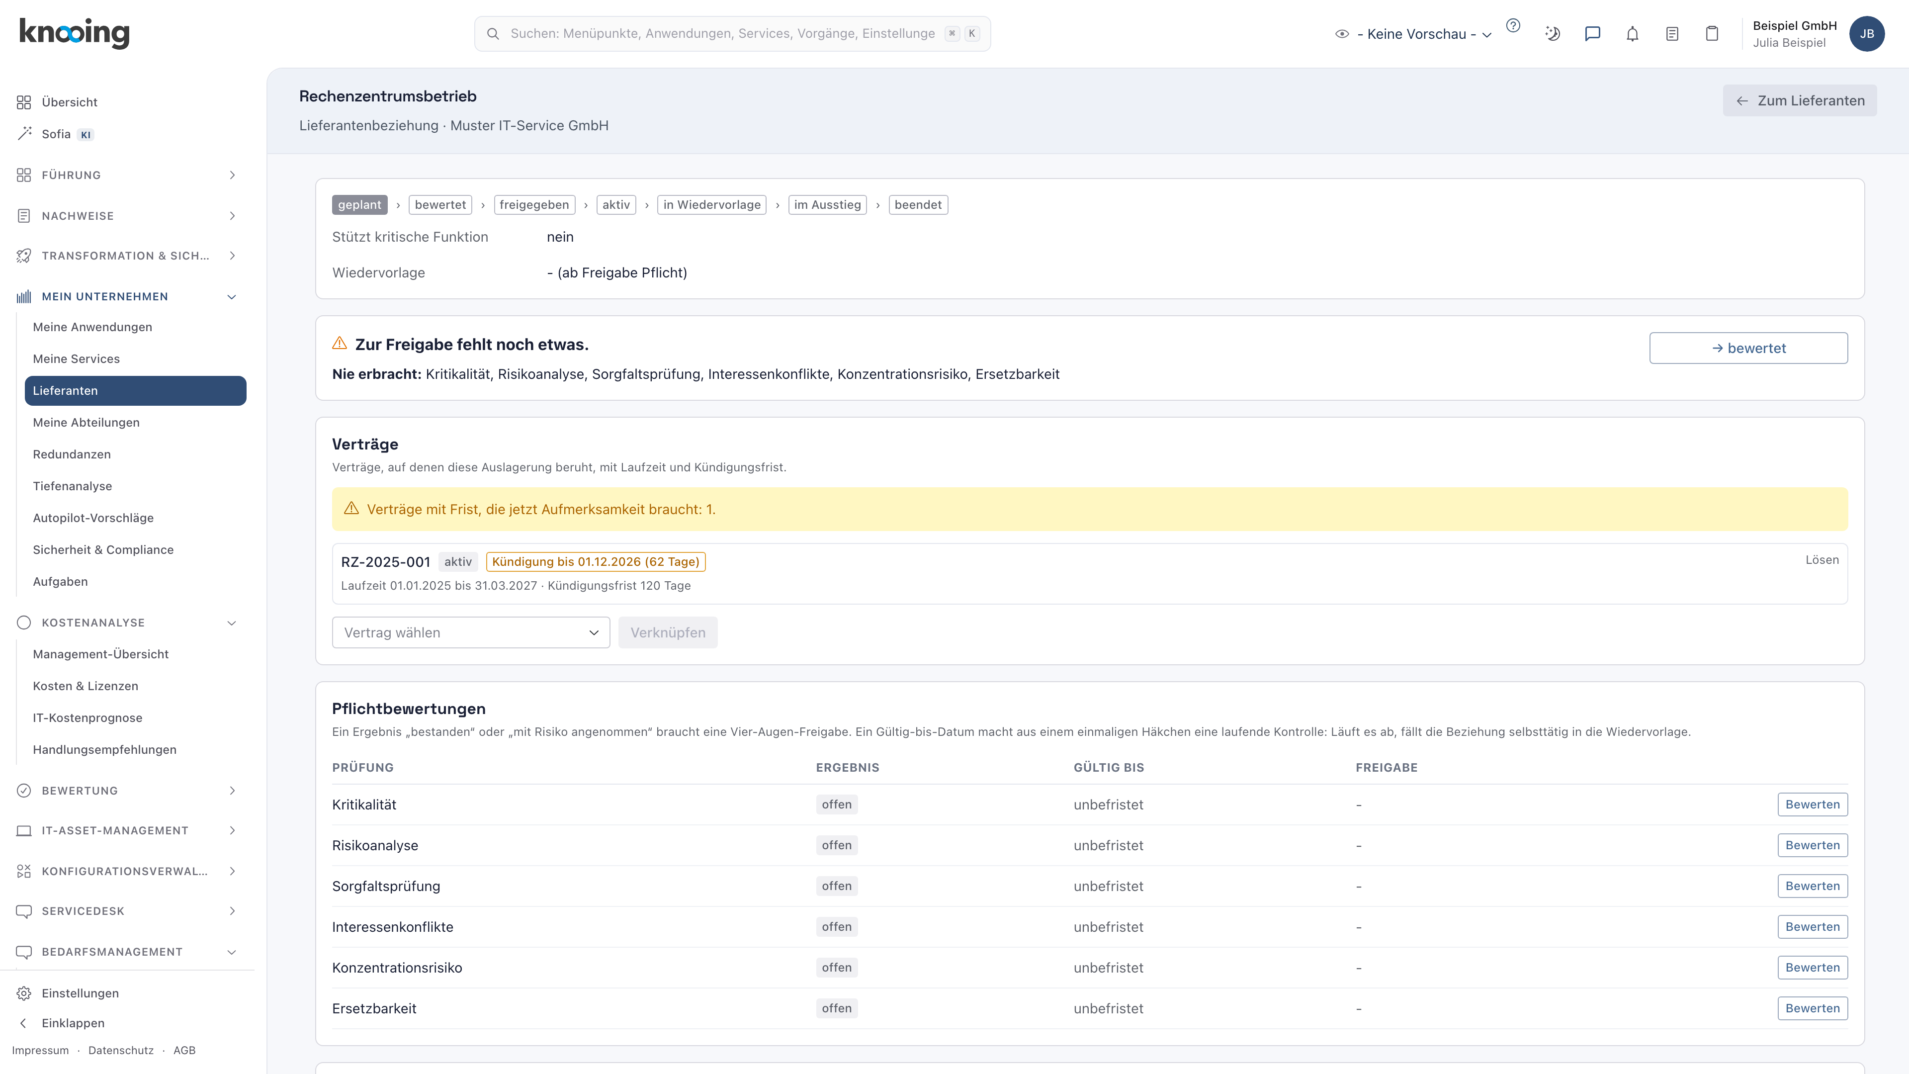The width and height of the screenshot is (1909, 1074).
Task: Toggle dark mode moon icon
Action: tap(1553, 33)
